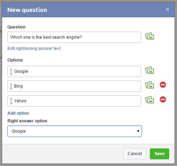Add image to the question field
Viewport: 177px width, 166px height.
[149, 36]
